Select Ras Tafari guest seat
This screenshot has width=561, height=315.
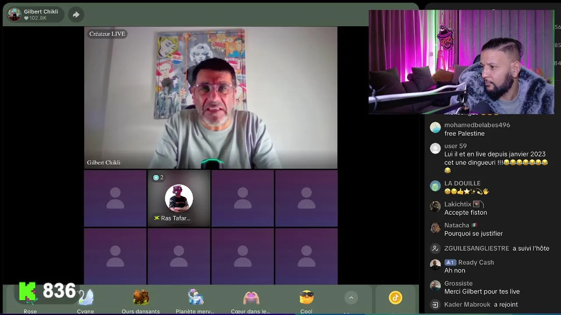tap(179, 199)
